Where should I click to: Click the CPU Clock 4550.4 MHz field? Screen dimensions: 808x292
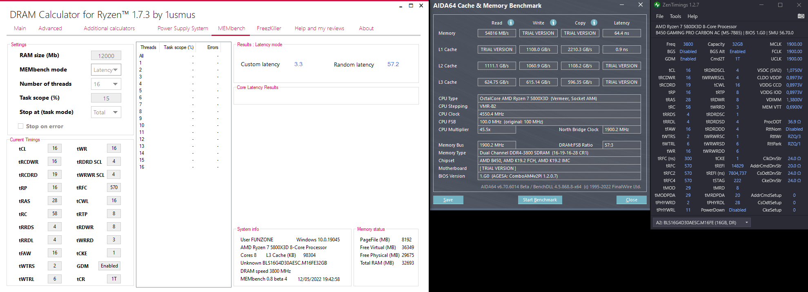tap(559, 114)
